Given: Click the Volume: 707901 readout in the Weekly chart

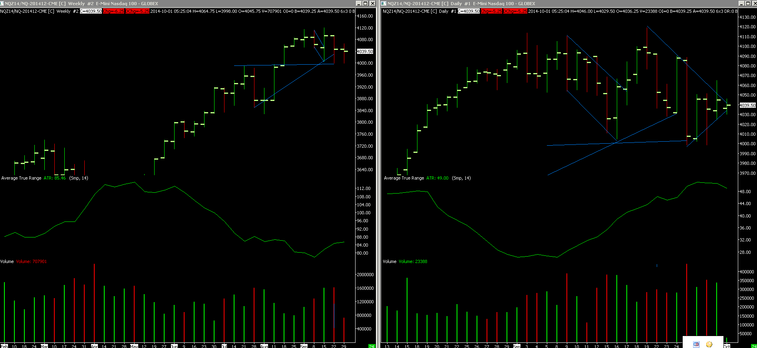Looking at the screenshot, I should point(31,261).
